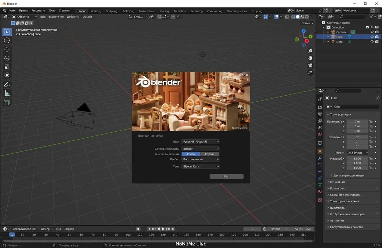Switch to the Shading workspace tab
This screenshot has height=248, width=382.
coord(164,11)
